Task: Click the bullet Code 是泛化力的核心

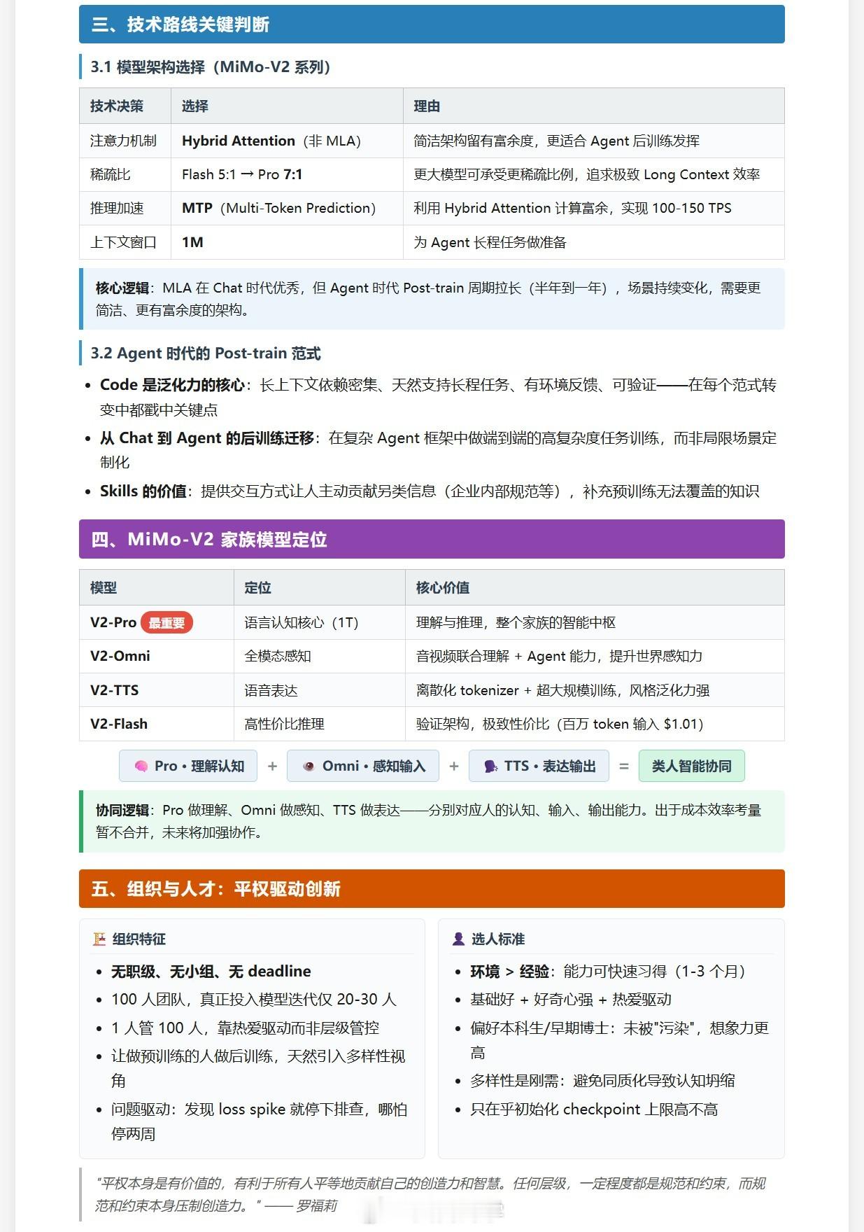Action: coord(438,397)
